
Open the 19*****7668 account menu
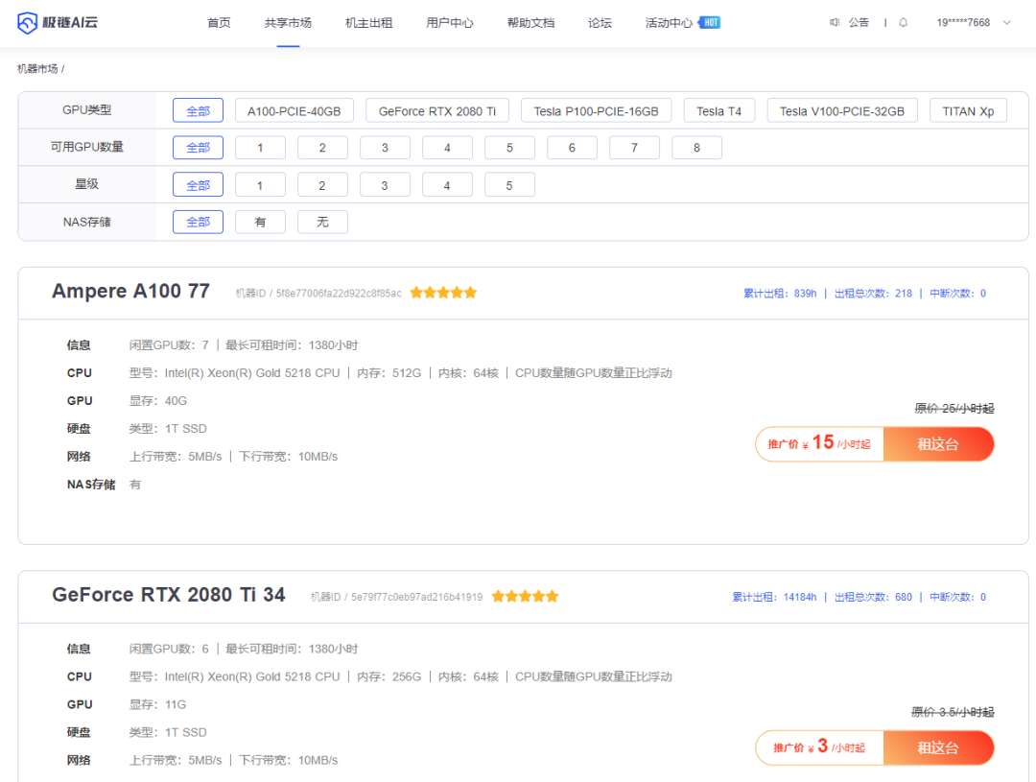pos(963,22)
